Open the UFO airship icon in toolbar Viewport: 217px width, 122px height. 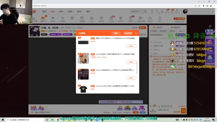[x=140, y=18]
